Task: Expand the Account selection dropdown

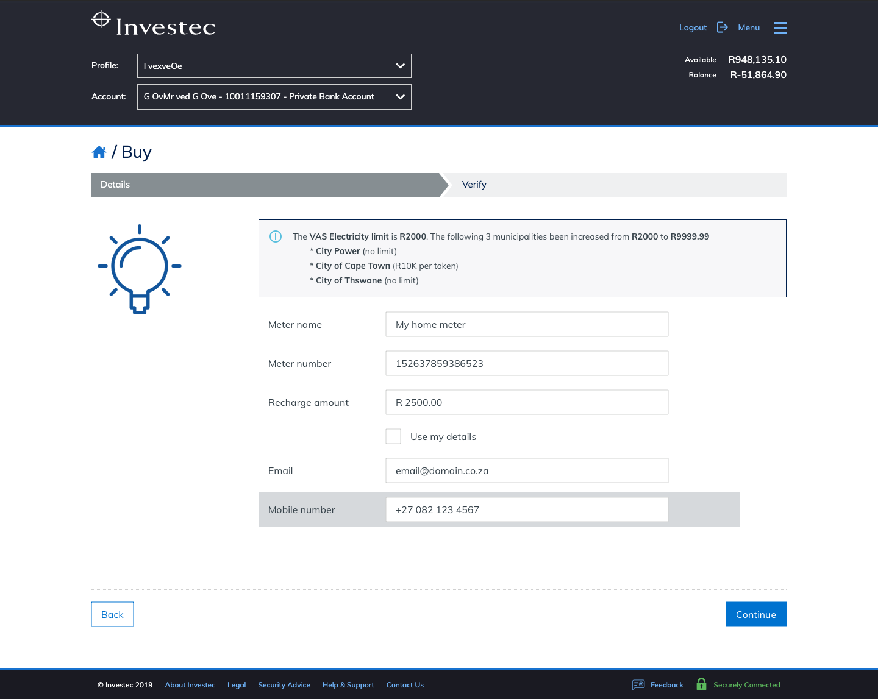Action: tap(274, 97)
